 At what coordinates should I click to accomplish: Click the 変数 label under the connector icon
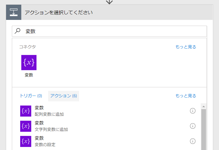29,75
